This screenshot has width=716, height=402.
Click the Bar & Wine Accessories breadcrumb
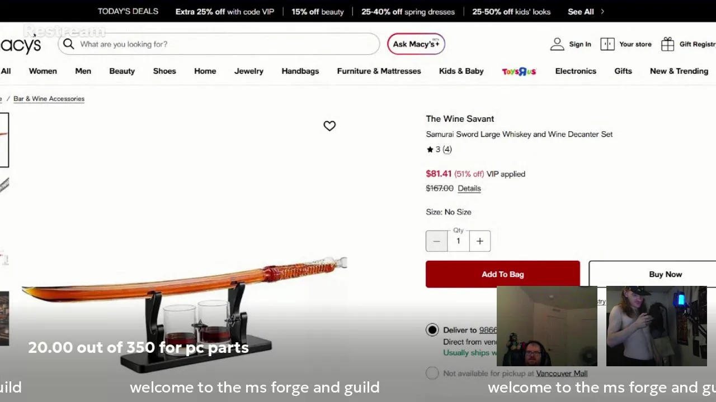(x=49, y=99)
